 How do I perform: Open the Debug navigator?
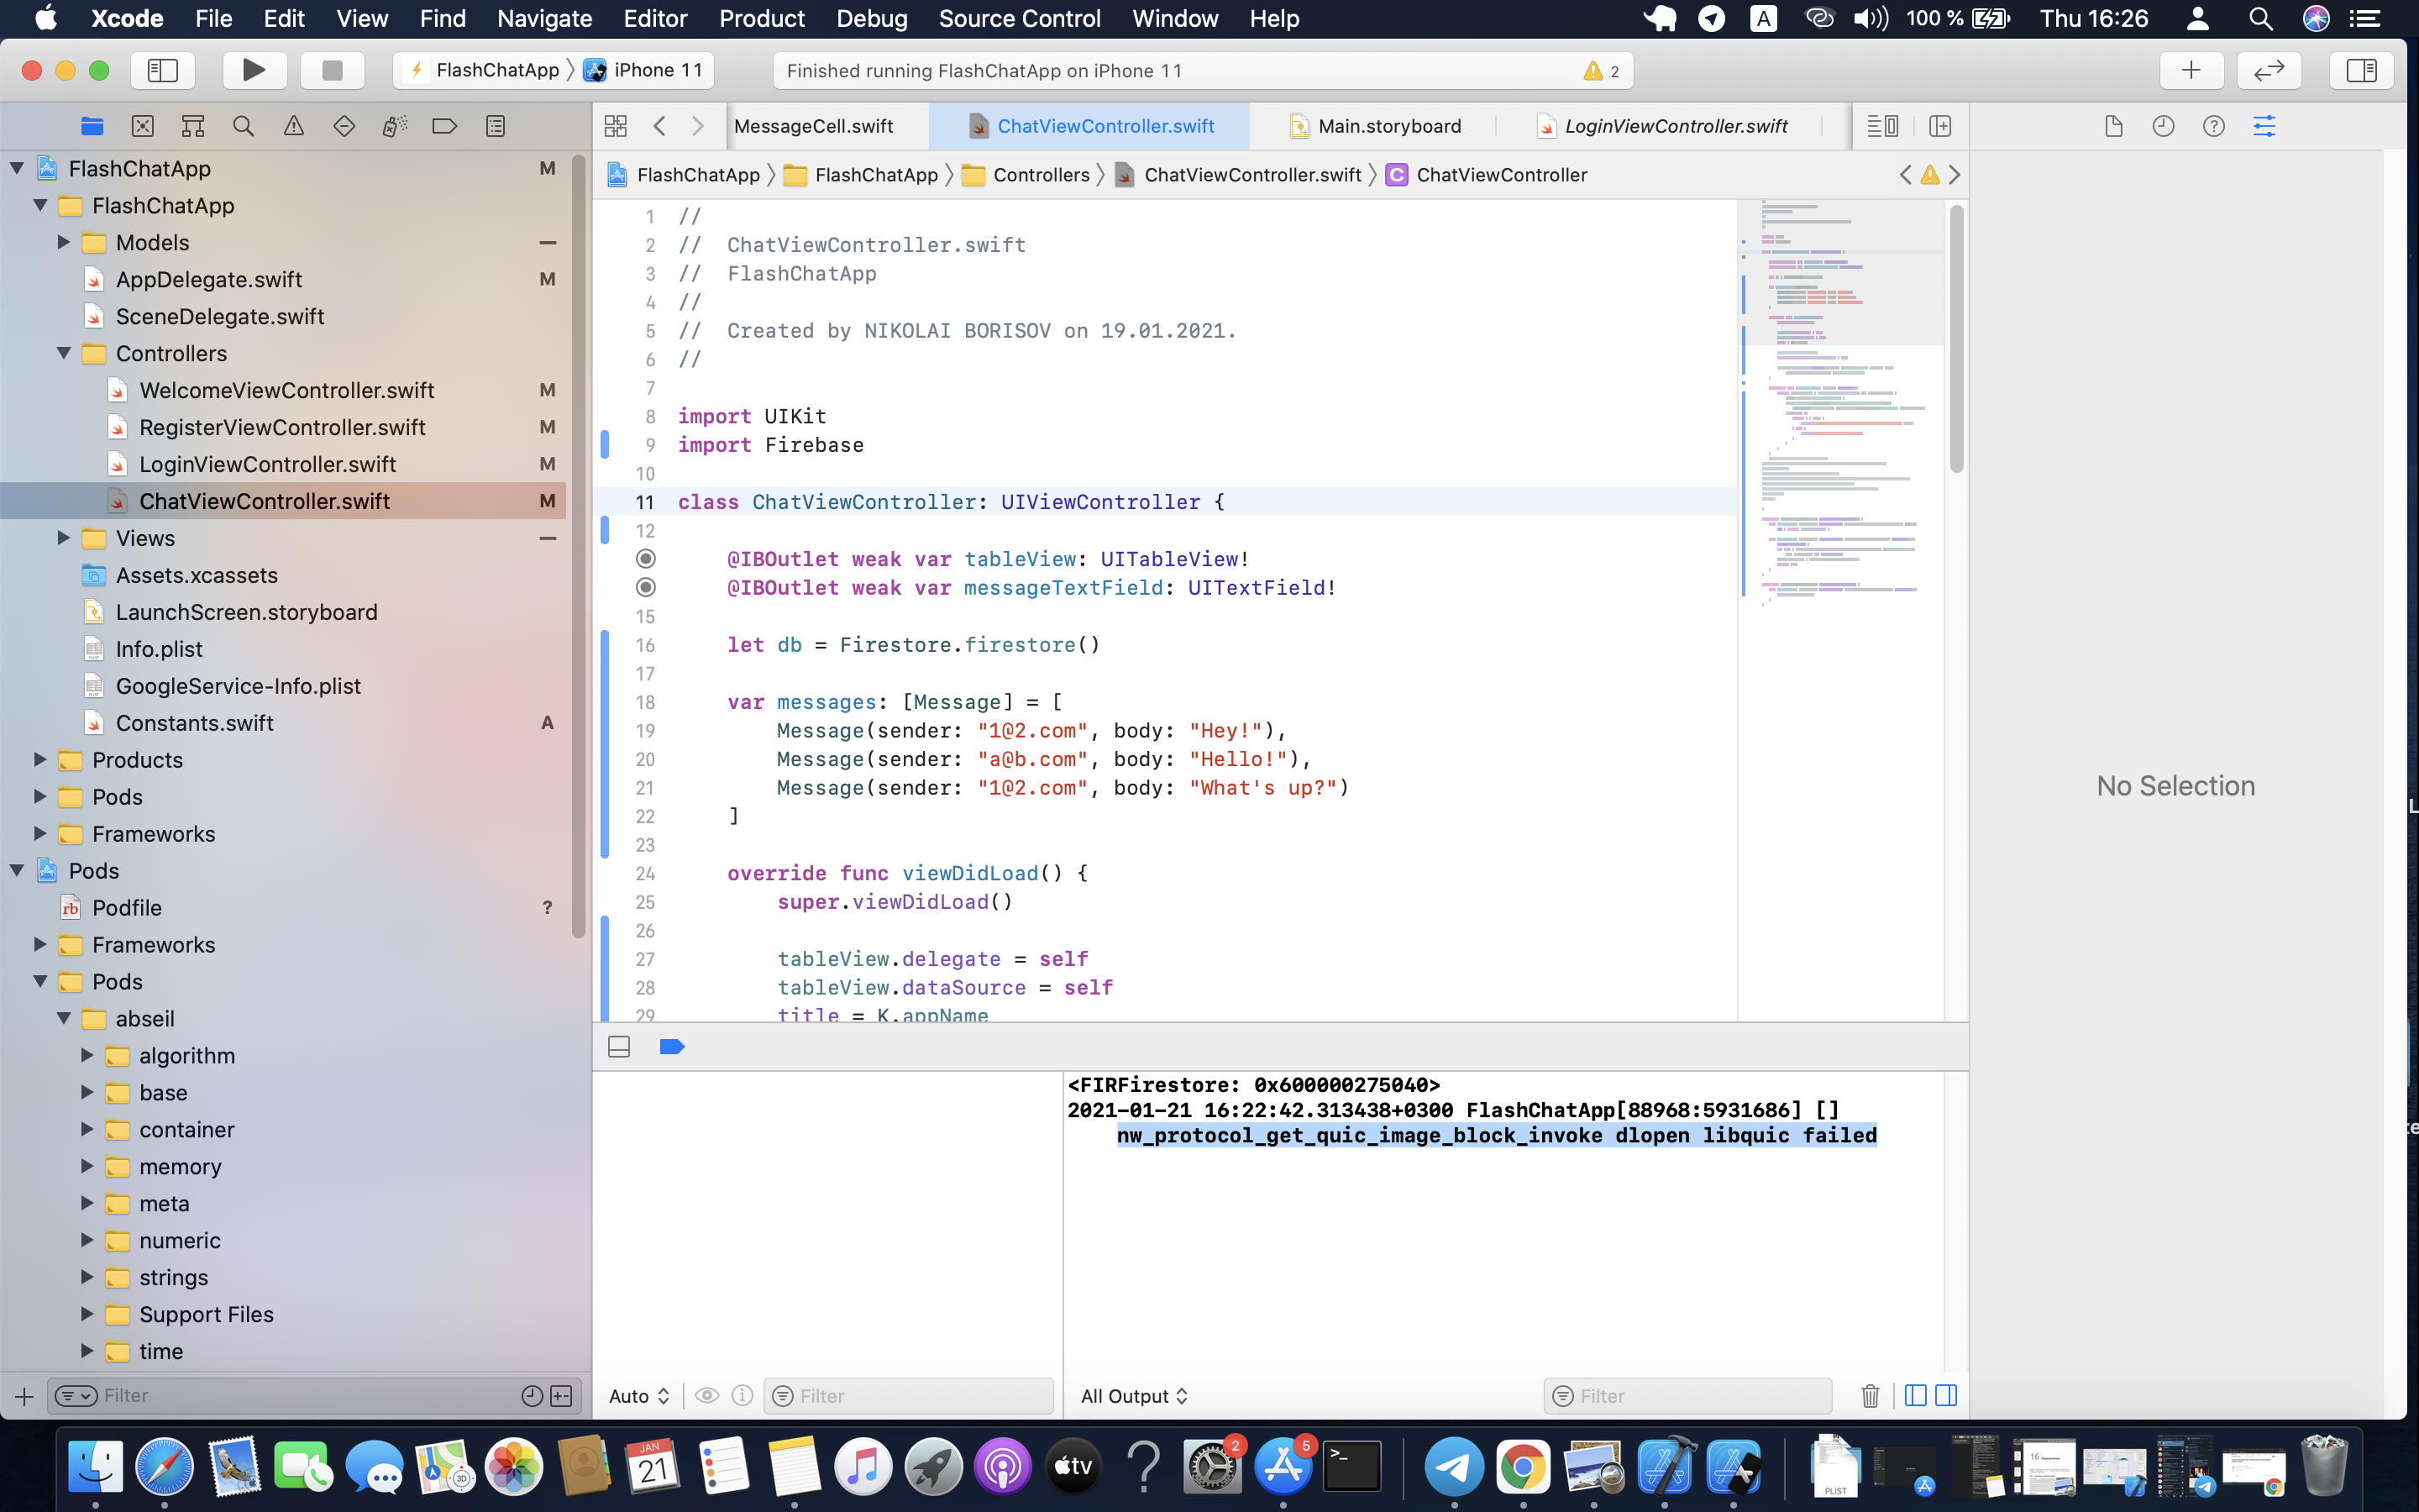click(394, 126)
